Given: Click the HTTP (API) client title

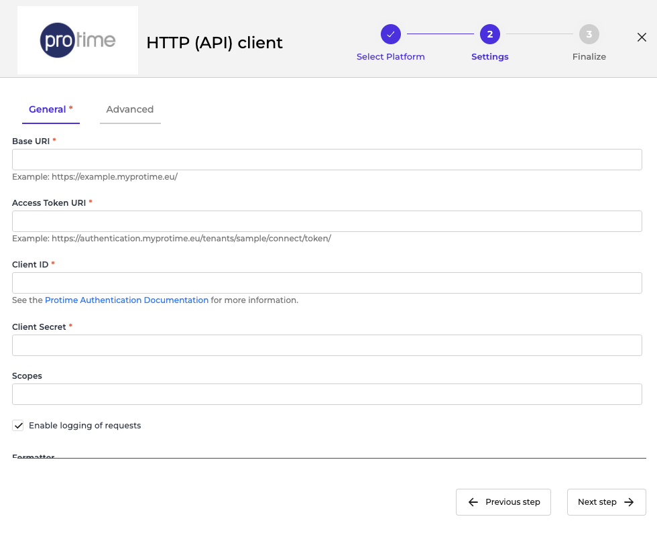Looking at the screenshot, I should [215, 43].
